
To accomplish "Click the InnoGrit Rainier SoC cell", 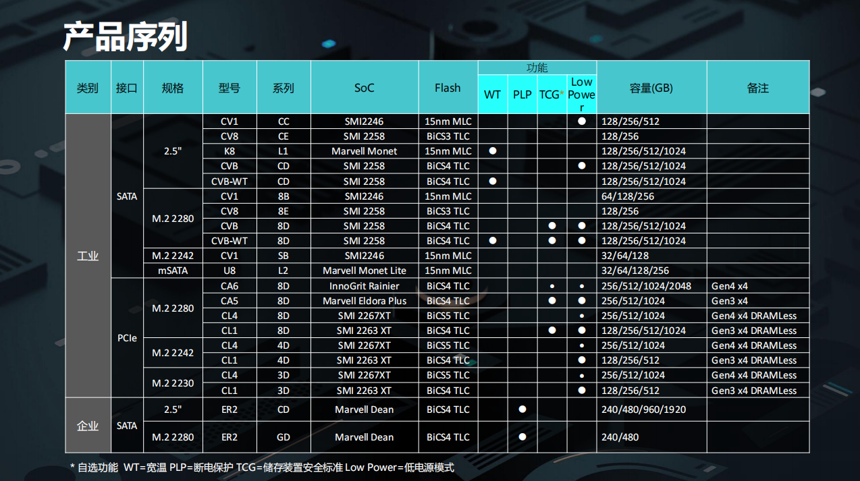I will click(365, 286).
